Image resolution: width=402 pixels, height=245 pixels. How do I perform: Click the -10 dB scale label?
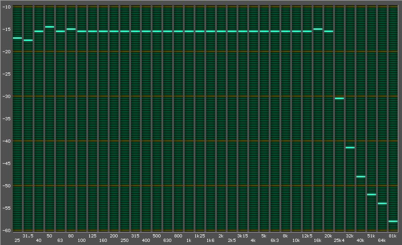6,7
